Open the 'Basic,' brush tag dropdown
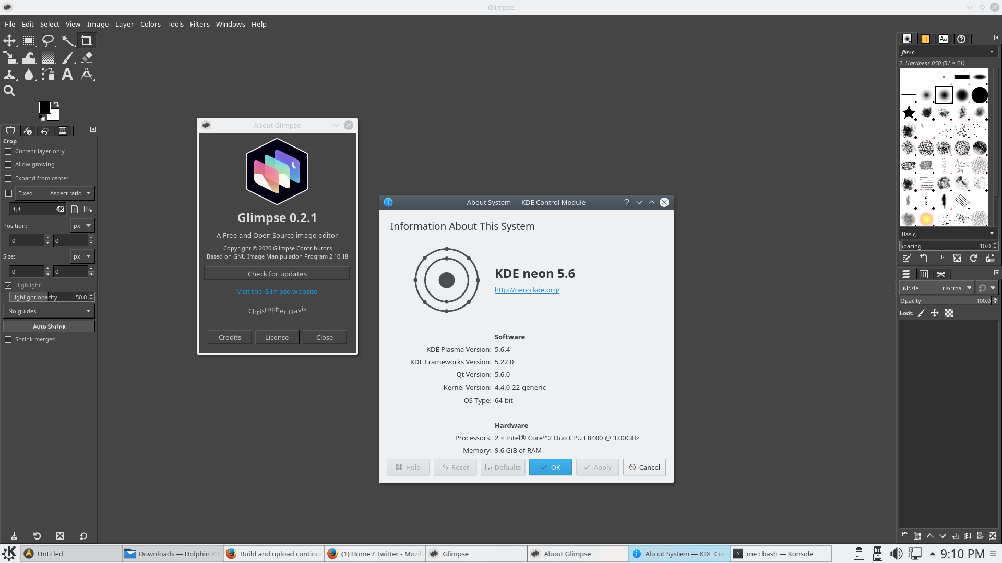 [x=992, y=234]
